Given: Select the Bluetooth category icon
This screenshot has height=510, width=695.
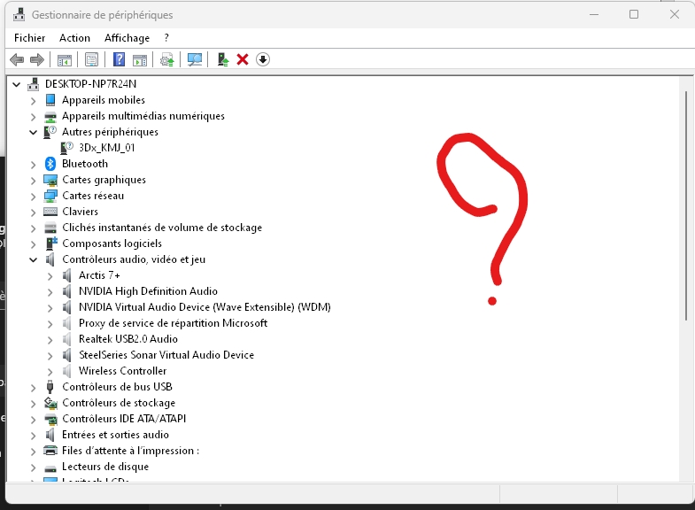Looking at the screenshot, I should click(50, 164).
